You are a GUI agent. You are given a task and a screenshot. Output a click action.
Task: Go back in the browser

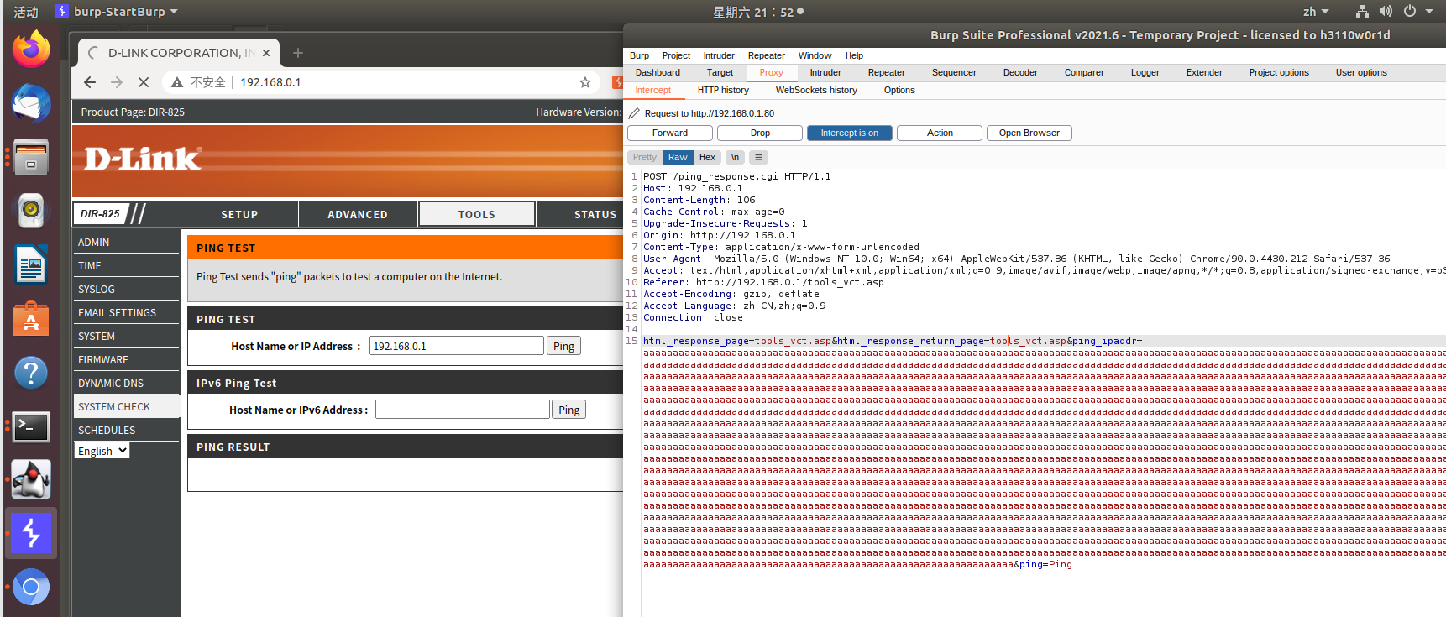(90, 82)
